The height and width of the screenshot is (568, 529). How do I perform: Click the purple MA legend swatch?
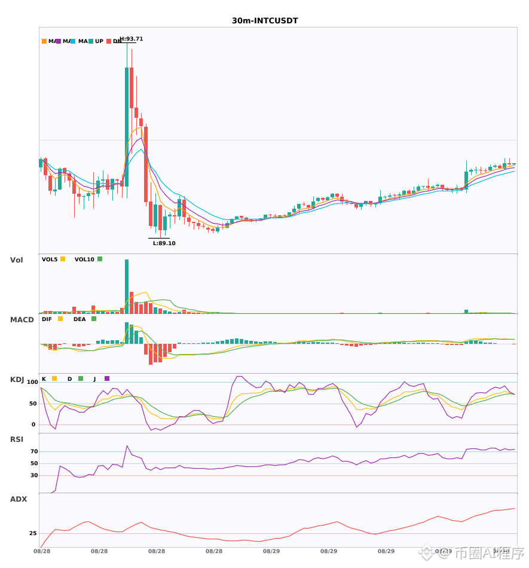point(59,41)
